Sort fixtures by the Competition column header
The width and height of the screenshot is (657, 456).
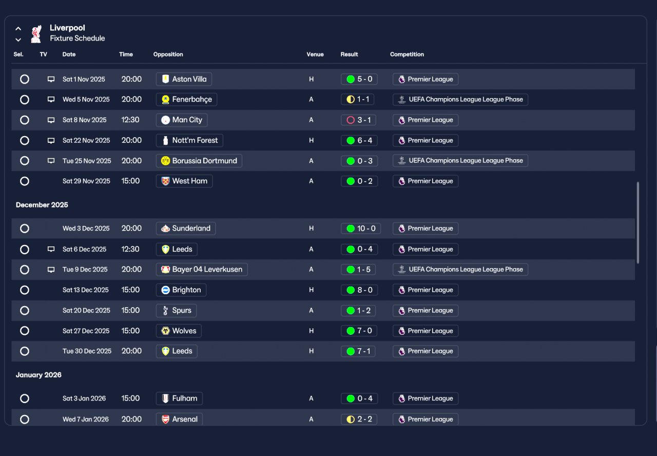pos(407,54)
